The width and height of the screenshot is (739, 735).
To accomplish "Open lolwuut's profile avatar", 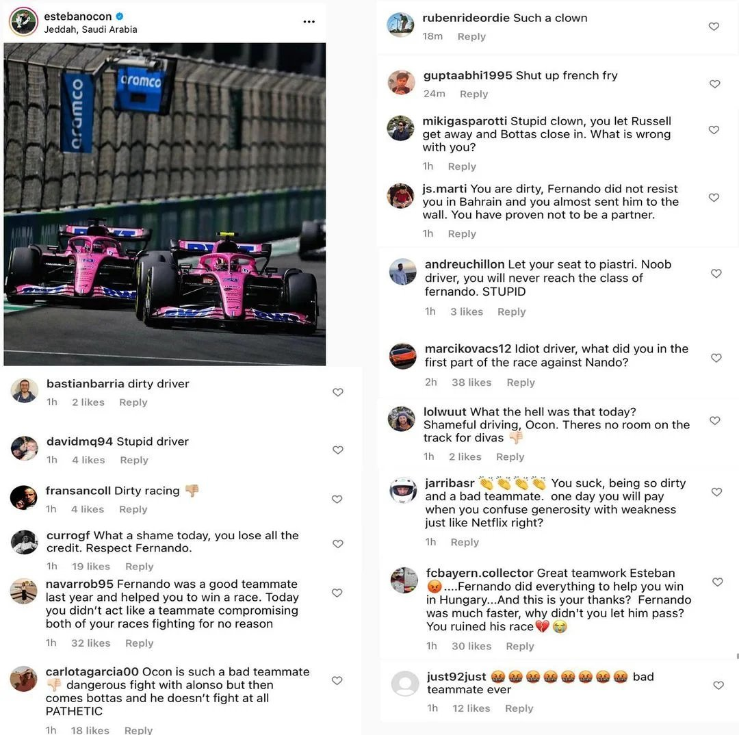I will click(x=402, y=419).
